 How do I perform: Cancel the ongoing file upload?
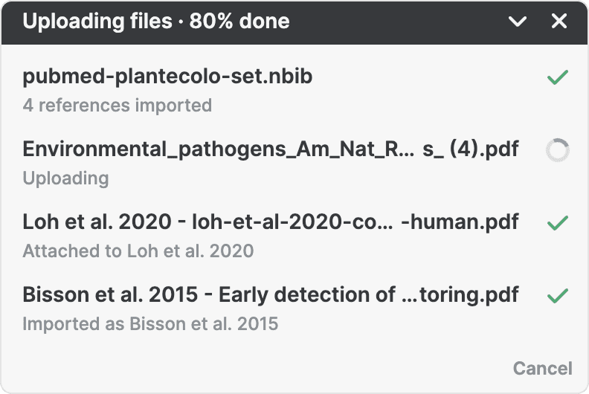tap(542, 368)
